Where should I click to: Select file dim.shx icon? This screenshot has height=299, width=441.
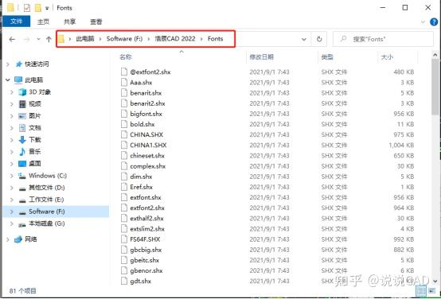point(124,177)
